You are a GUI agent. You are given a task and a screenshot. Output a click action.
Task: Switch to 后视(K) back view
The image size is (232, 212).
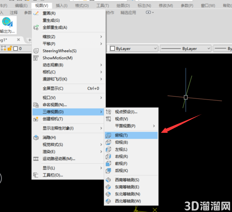[x=131, y=171]
